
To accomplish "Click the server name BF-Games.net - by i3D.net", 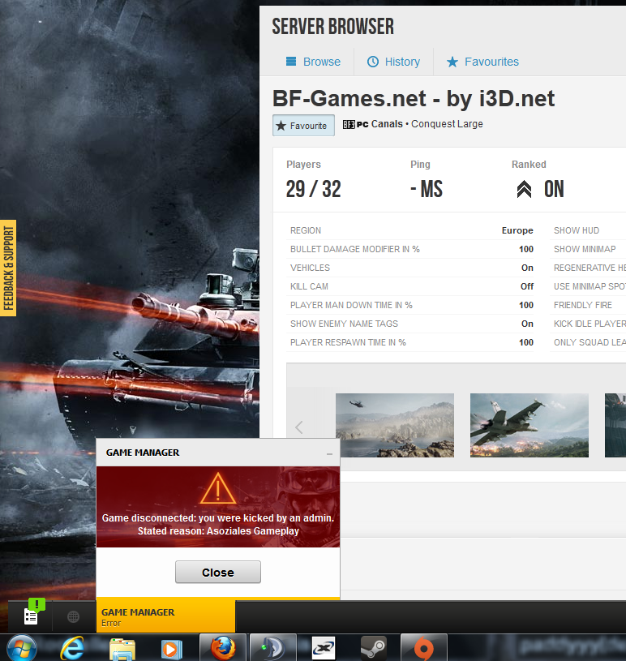I will coord(413,99).
